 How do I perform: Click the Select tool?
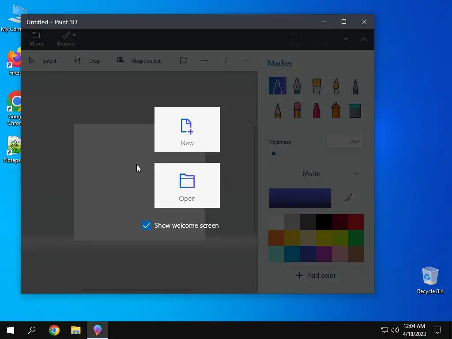coord(43,60)
